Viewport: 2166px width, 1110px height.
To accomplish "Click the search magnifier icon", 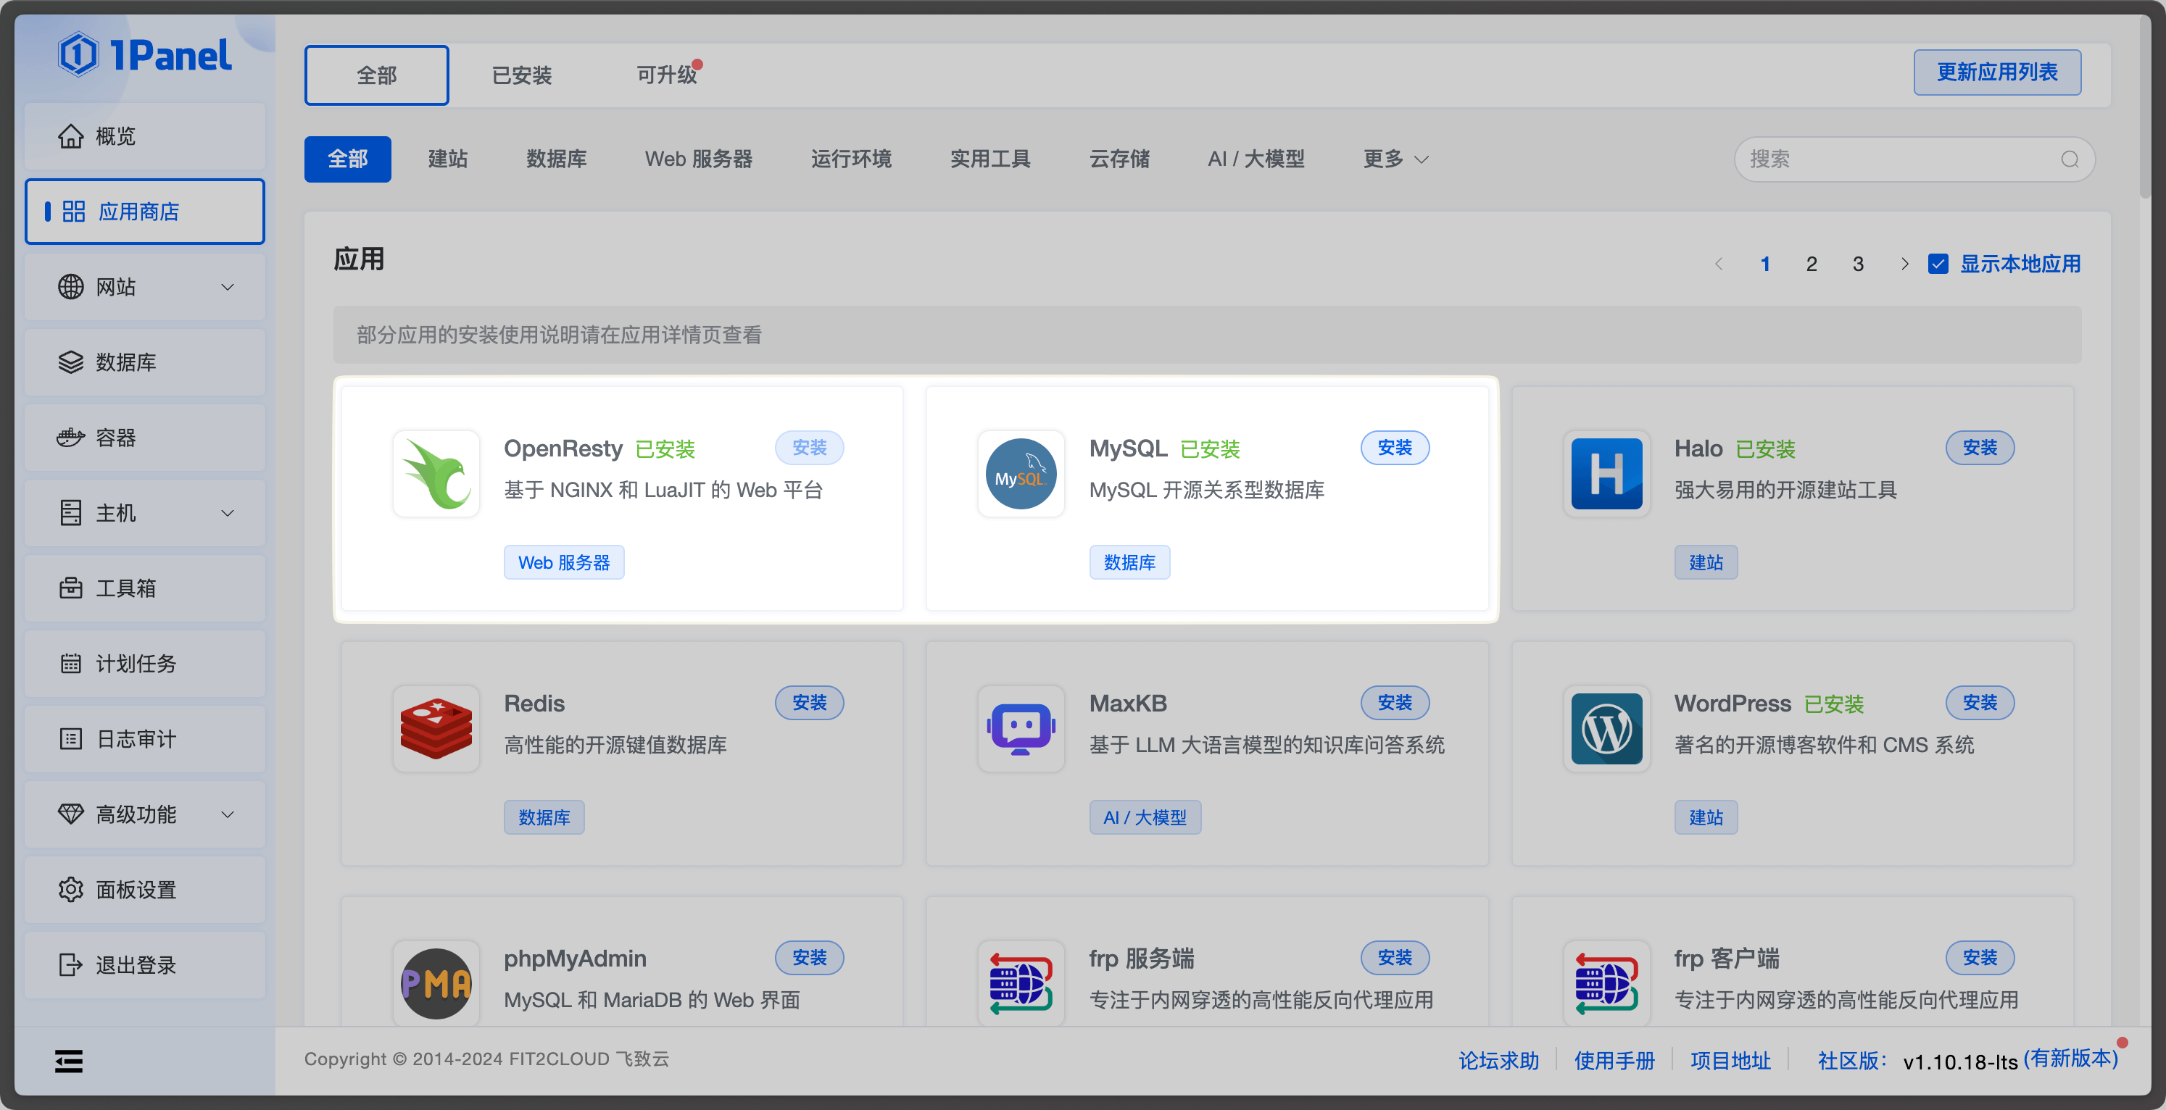I will tap(2070, 159).
